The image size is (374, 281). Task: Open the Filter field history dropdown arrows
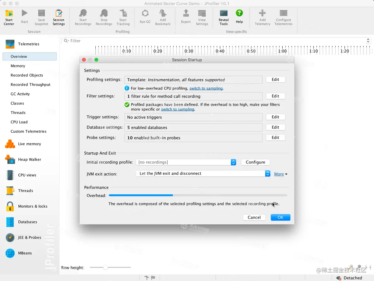point(368,41)
